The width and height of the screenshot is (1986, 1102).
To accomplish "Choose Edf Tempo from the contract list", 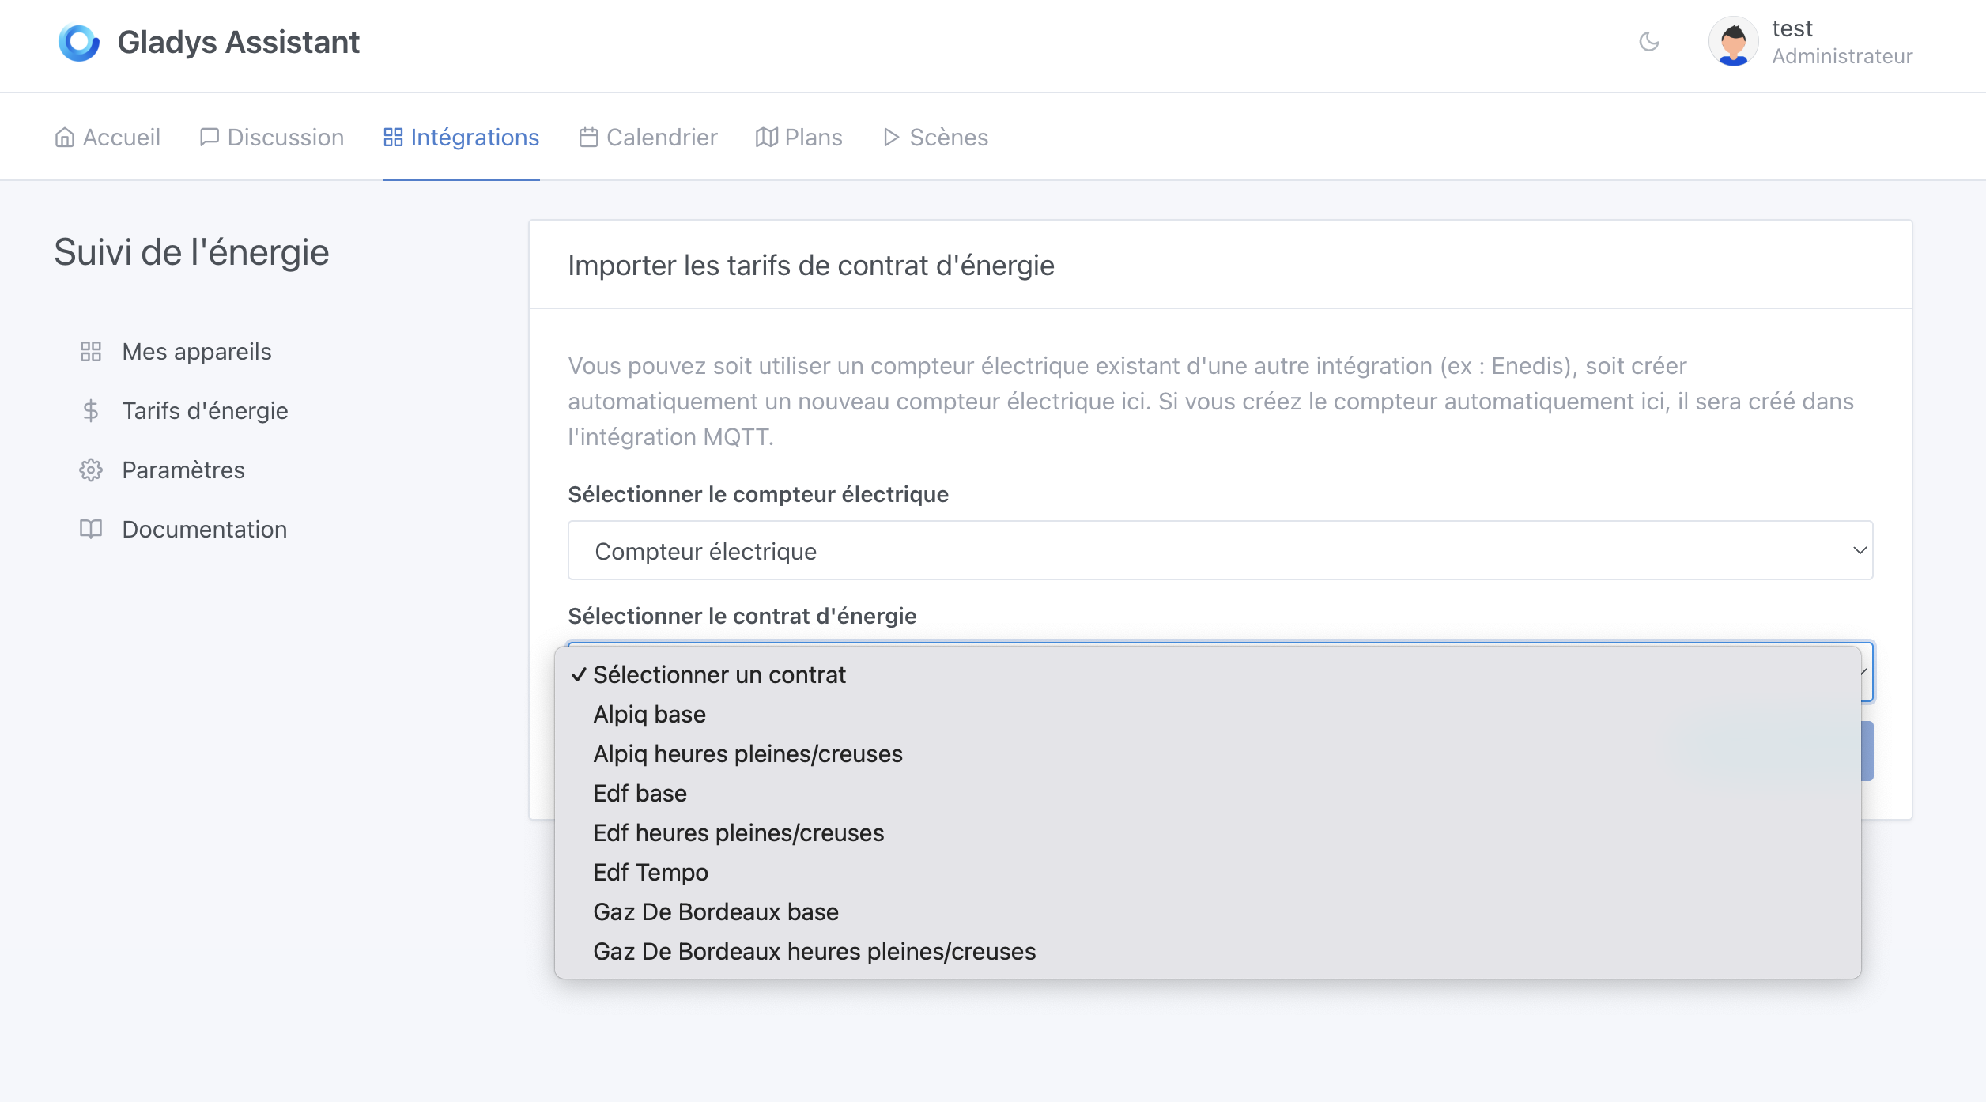I will [x=651, y=873].
